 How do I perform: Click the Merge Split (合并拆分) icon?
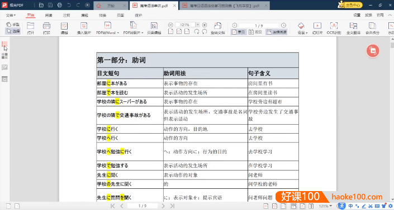(372, 28)
